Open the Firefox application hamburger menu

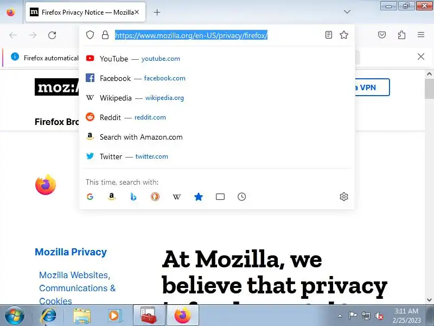point(421,35)
